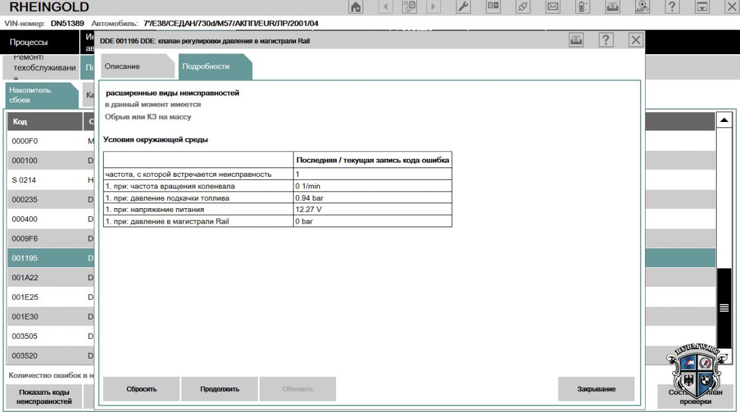The image size is (740, 412).
Task: Click the 'давление в магистрали Rail' row label
Action: tap(167, 221)
